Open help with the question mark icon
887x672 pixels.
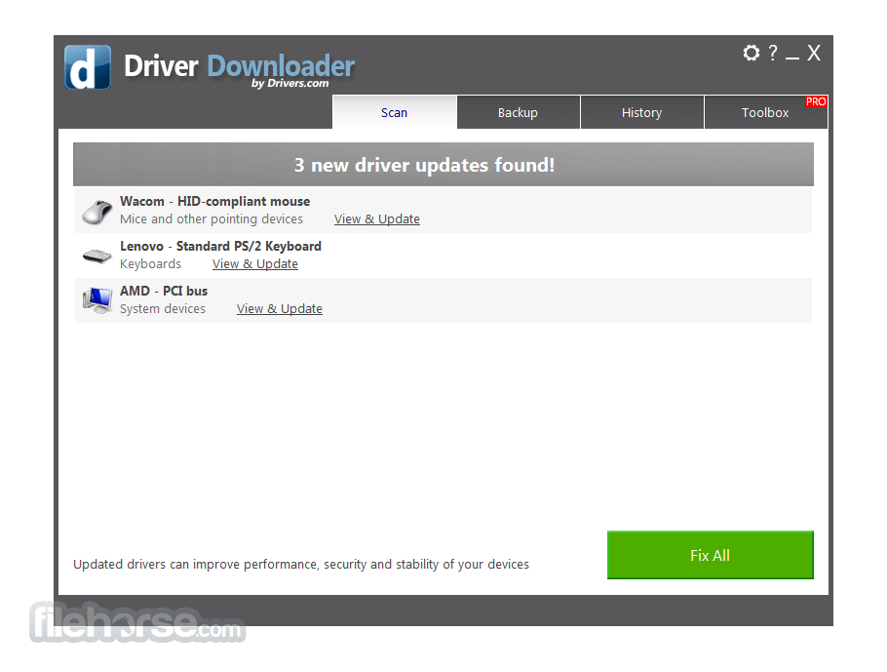click(x=773, y=53)
